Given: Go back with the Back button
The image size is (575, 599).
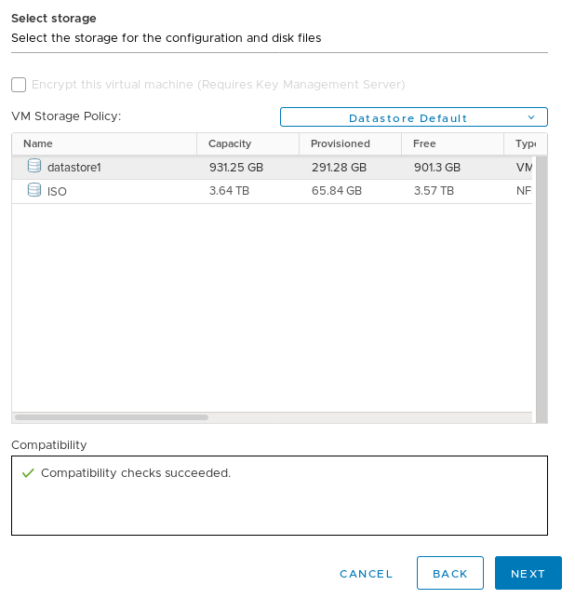Looking at the screenshot, I should pos(450,574).
